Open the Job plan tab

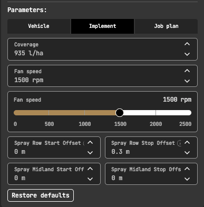(x=166, y=26)
